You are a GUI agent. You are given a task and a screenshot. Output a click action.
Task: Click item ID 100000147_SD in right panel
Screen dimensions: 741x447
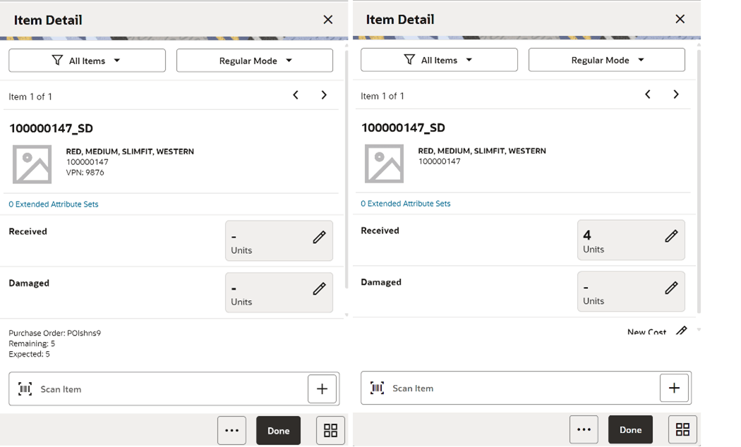tap(403, 128)
